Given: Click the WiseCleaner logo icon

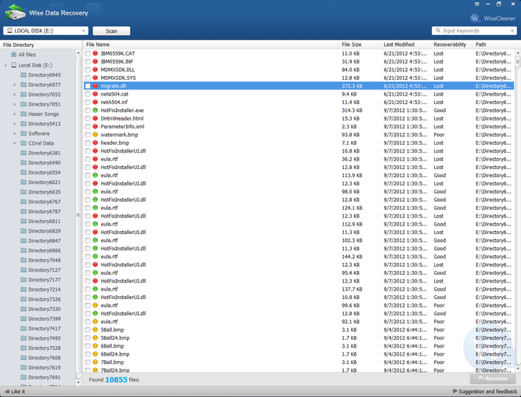Looking at the screenshot, I should pos(475,18).
